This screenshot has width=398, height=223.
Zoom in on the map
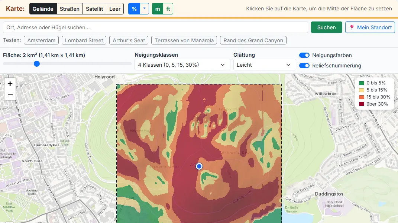(10, 84)
